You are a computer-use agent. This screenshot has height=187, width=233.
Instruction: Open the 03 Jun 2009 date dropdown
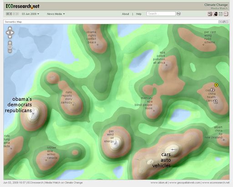[x=30, y=14]
